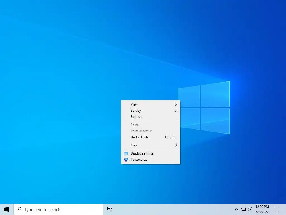The height and width of the screenshot is (215, 286).
Task: Open the Windows Start menu
Action: pos(7,209)
